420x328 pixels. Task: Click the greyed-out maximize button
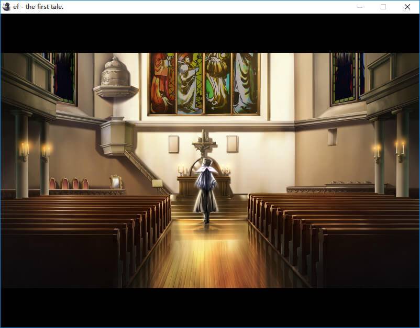coord(383,7)
